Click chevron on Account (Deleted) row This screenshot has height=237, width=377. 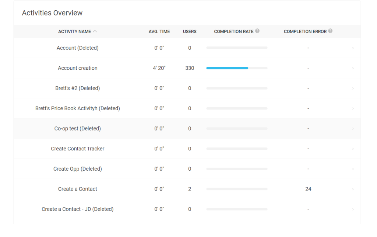click(353, 48)
